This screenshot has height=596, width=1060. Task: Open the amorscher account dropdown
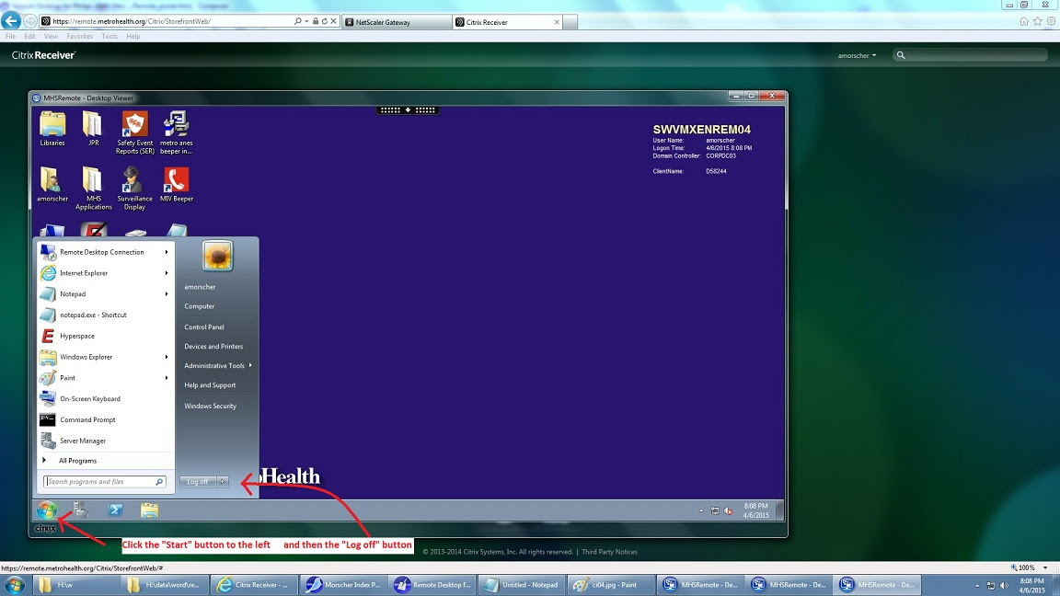(x=857, y=55)
